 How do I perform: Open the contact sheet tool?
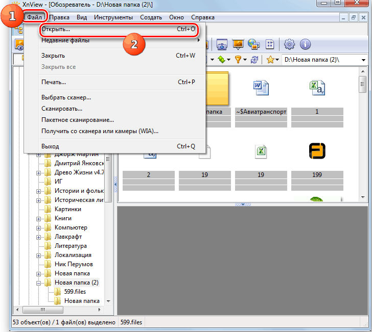point(270,44)
